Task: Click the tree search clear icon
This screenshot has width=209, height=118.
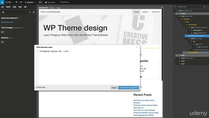Action: [204, 7]
